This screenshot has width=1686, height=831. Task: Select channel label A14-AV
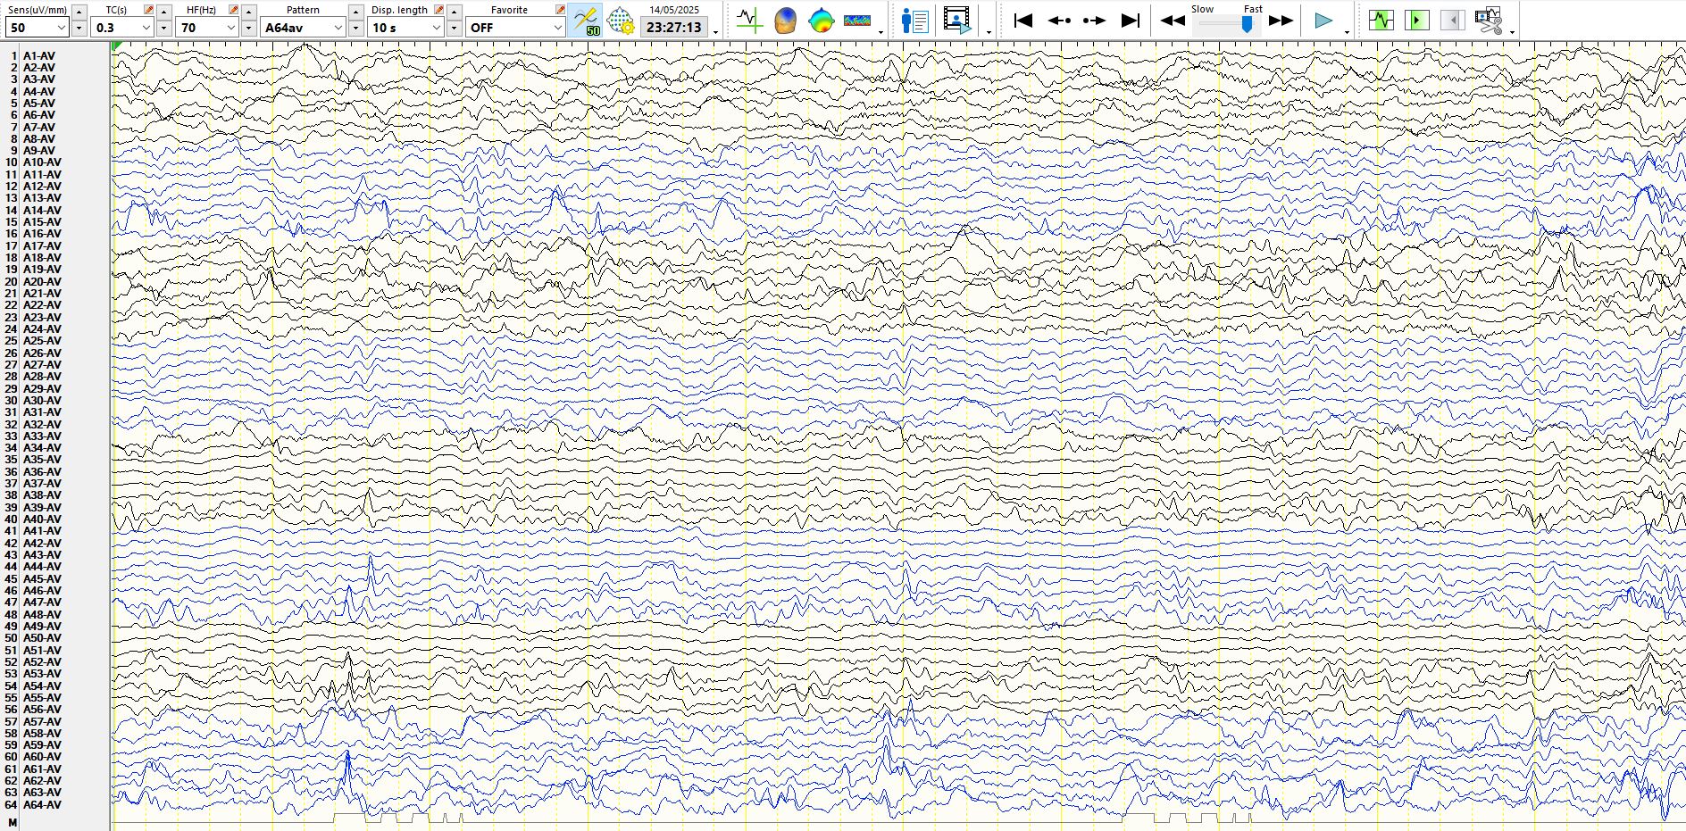point(42,211)
